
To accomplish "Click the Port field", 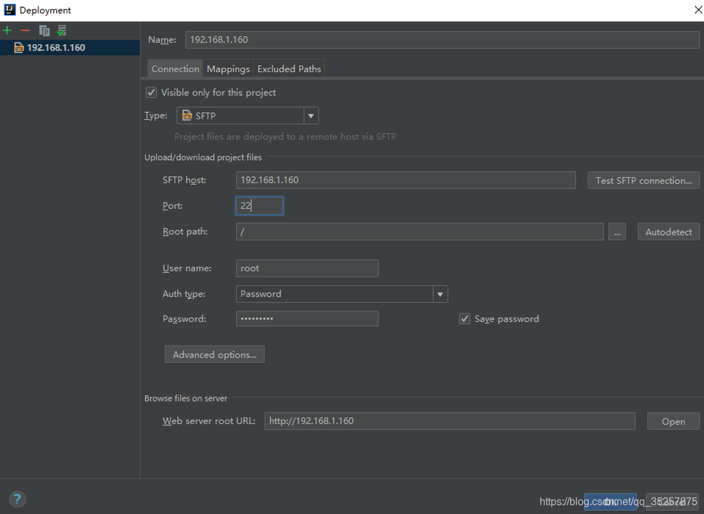I will 259,206.
